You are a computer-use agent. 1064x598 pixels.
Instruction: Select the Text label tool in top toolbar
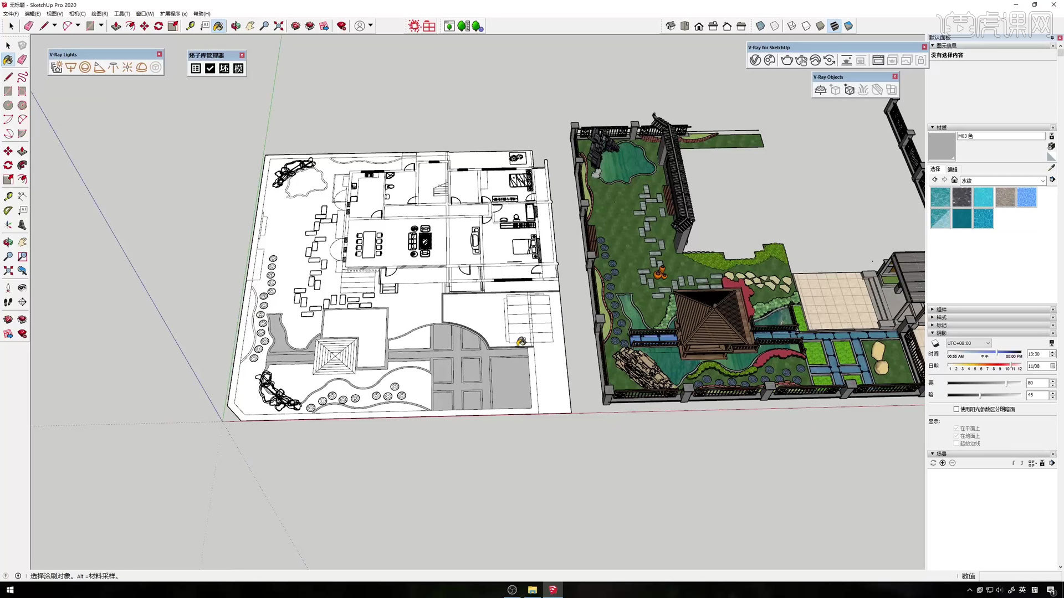204,26
